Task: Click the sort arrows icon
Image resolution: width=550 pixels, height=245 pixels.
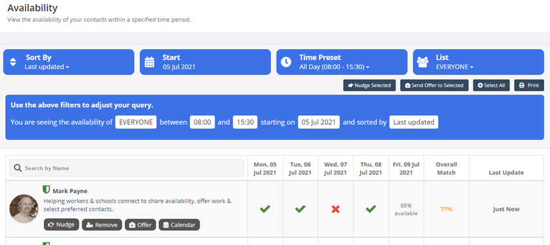Action: (x=13, y=62)
